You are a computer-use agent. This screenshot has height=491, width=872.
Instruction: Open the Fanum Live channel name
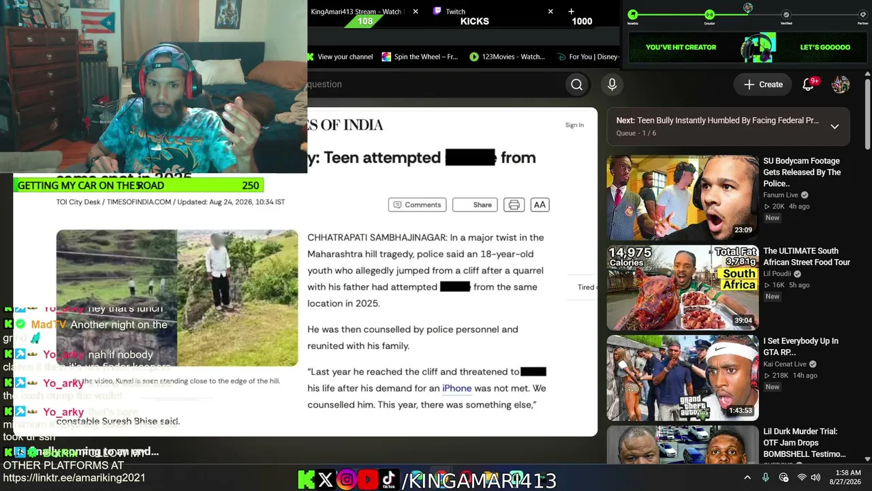click(x=781, y=195)
